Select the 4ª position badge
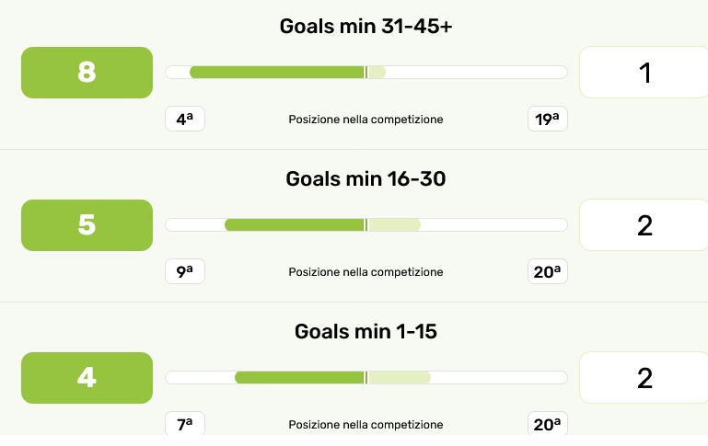The image size is (708, 446). (184, 119)
